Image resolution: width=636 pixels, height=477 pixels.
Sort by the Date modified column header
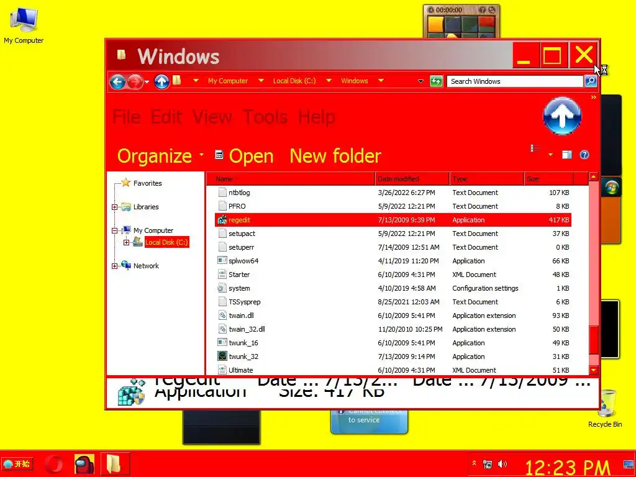(412, 179)
